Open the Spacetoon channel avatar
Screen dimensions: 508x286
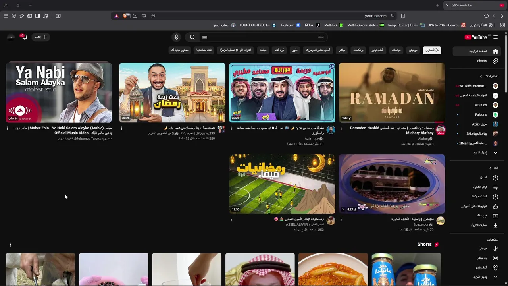[x=441, y=221]
